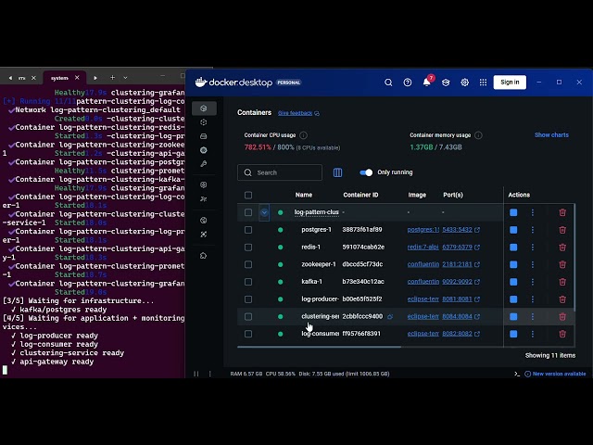Select the clustering-se row checkbox
The height and width of the screenshot is (445, 593).
pyautogui.click(x=248, y=316)
